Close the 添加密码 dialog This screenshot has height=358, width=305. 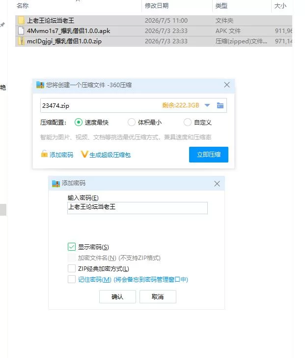217,184
